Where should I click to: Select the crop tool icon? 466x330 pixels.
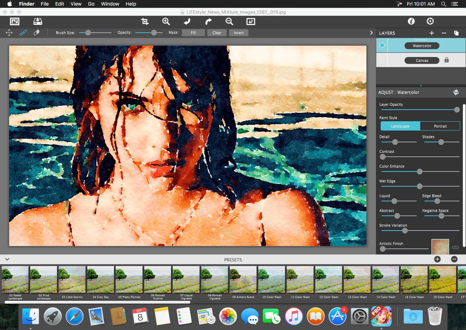[x=145, y=21]
